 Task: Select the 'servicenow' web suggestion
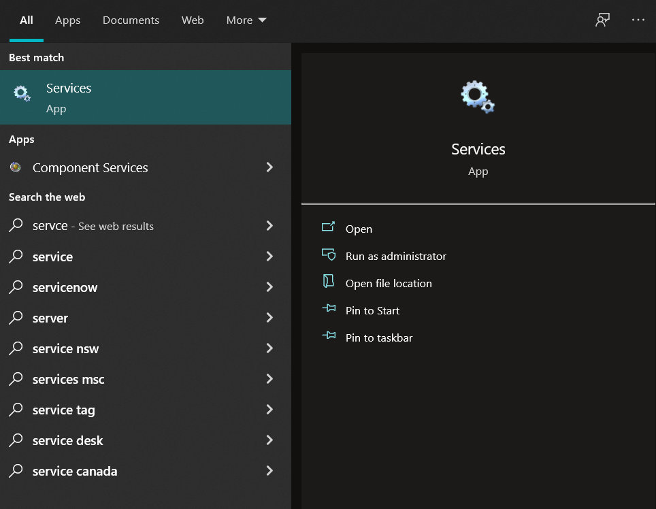[146, 287]
